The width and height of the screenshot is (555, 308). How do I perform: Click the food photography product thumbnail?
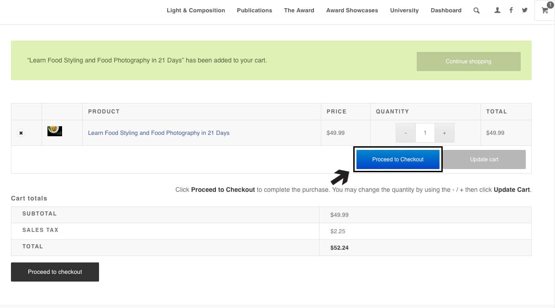55,131
